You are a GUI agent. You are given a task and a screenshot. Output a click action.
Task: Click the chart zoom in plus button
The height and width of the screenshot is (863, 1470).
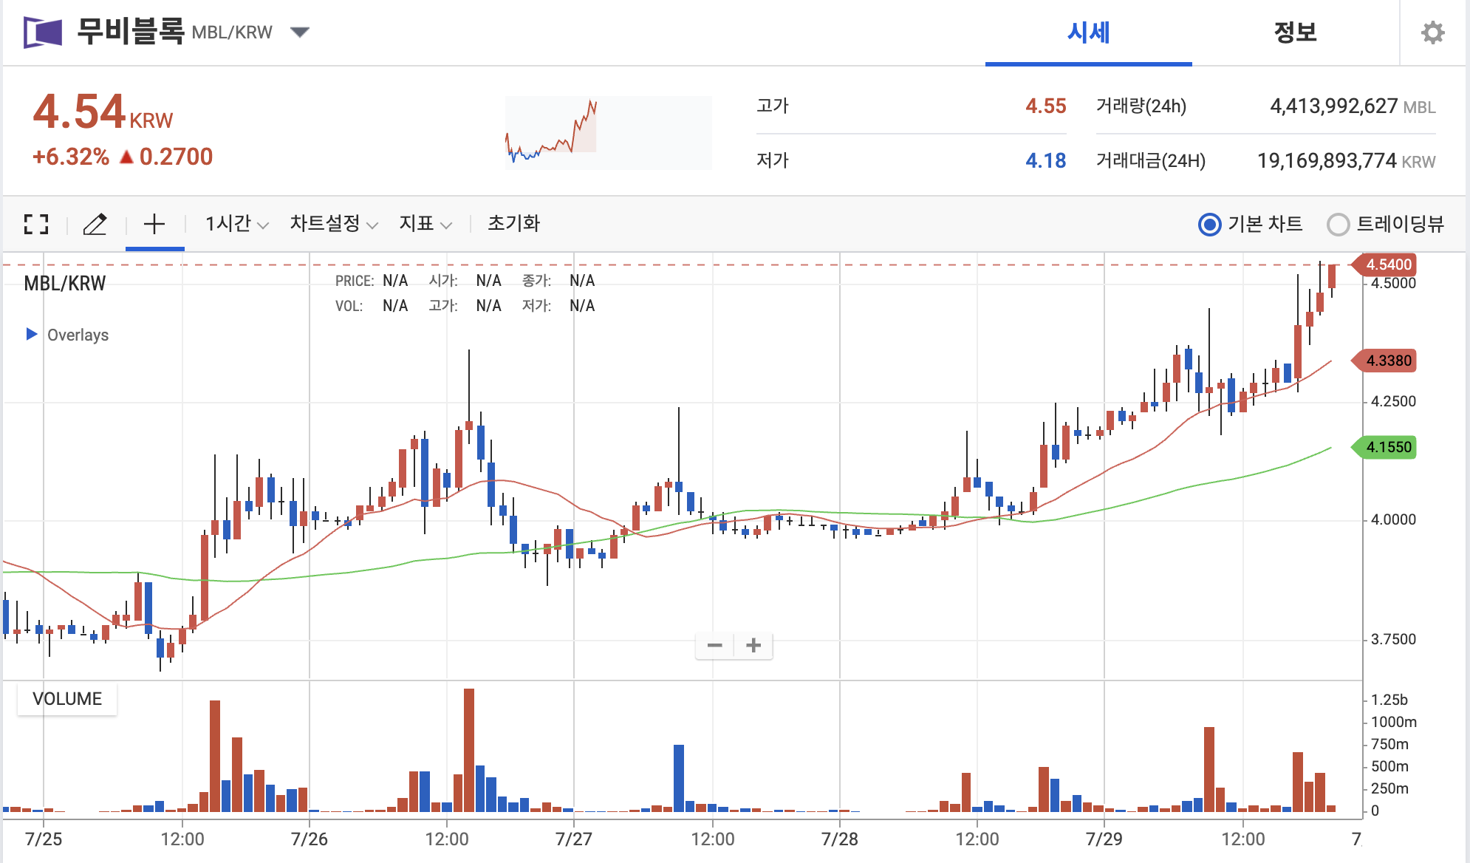[753, 646]
